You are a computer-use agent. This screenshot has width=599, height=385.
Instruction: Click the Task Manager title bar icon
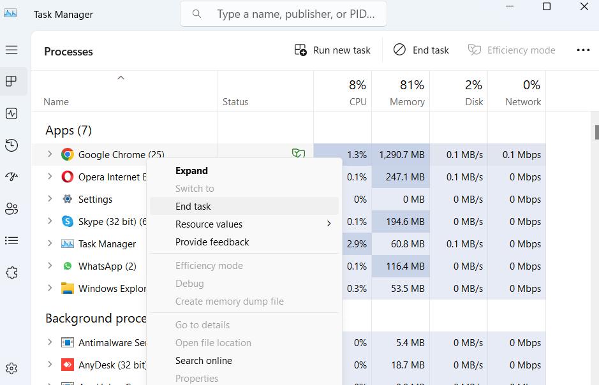(x=10, y=13)
